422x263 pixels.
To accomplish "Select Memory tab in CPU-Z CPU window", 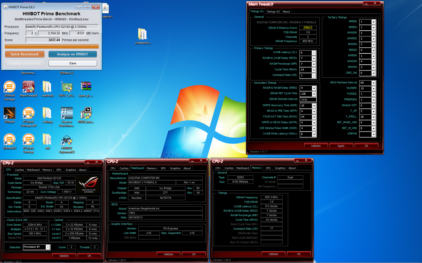I will point(47,170).
